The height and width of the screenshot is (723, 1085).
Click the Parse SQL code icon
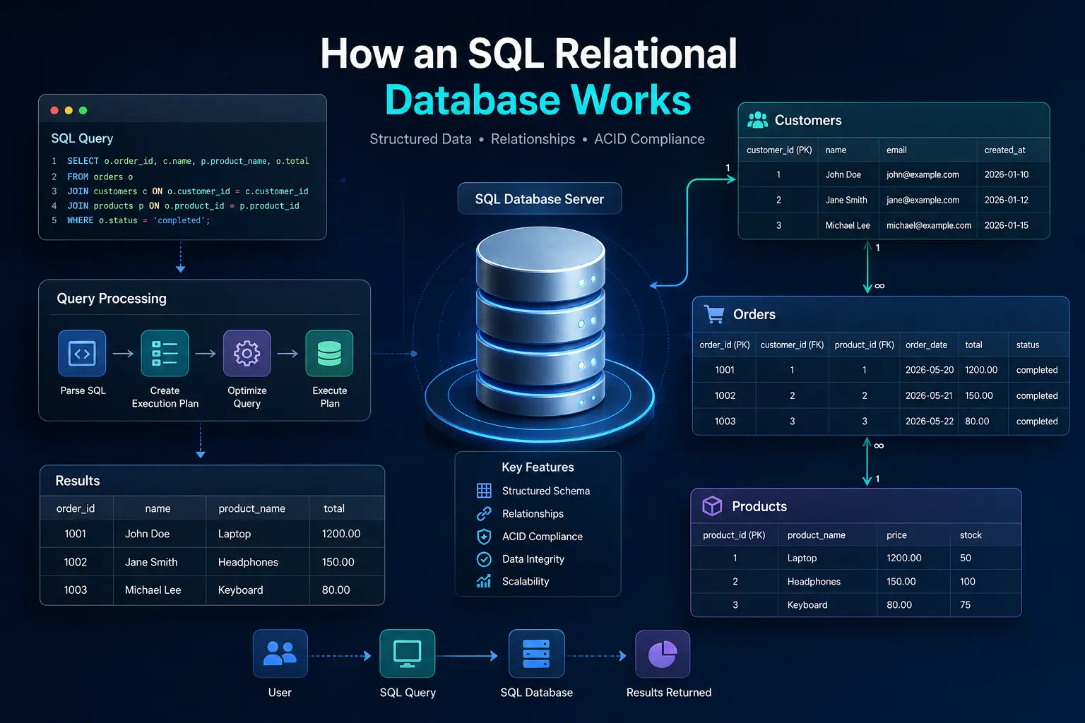82,353
